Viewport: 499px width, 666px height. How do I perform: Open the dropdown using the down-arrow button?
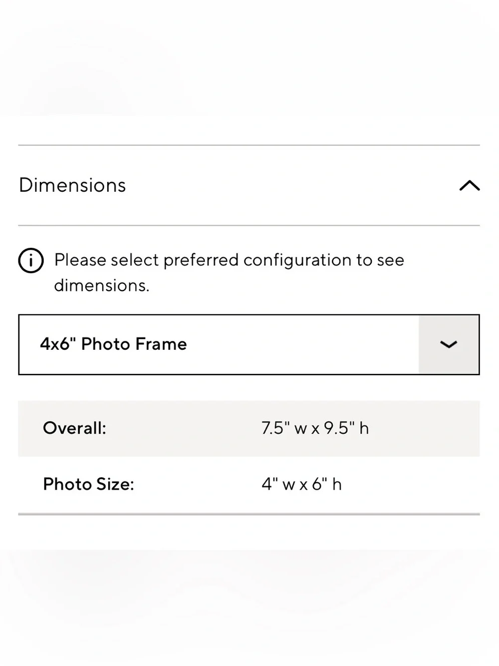click(449, 344)
